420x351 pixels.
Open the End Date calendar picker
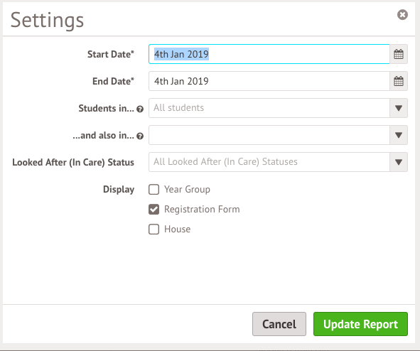tap(399, 81)
